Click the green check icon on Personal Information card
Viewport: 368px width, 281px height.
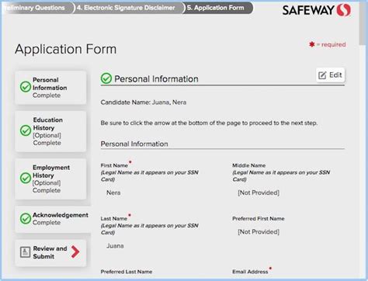pyautogui.click(x=26, y=87)
